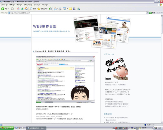This screenshot has height=130, width=163.
Task: Click the 最新記事 sidebar heading
Action: pos(108,114)
